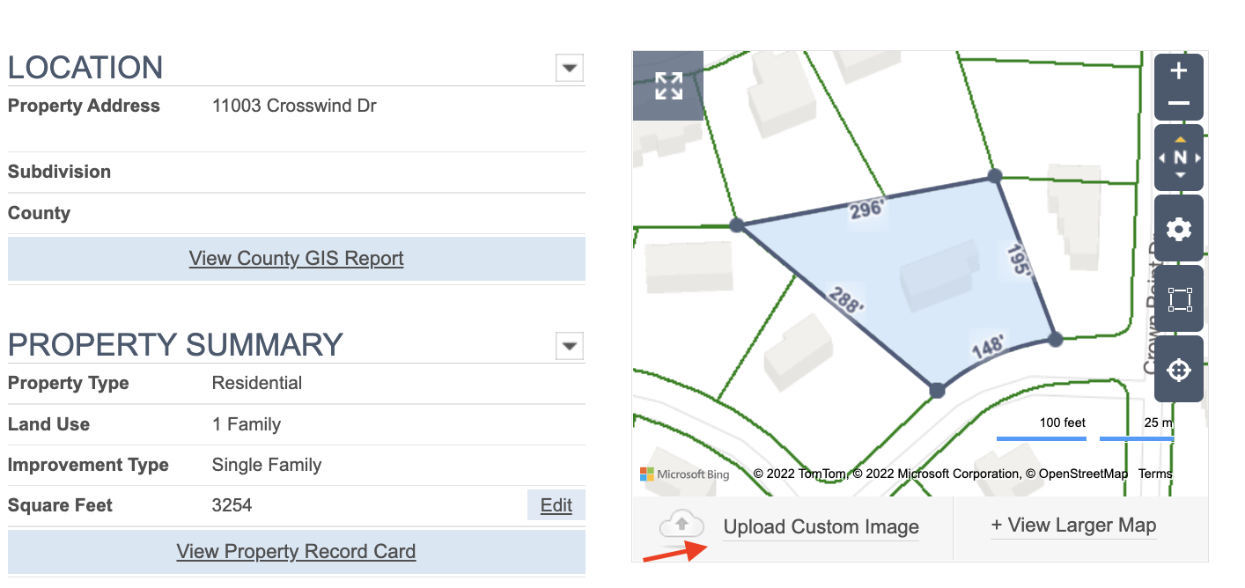Zoom out on the parcel map
1245x588 pixels.
click(x=1178, y=103)
